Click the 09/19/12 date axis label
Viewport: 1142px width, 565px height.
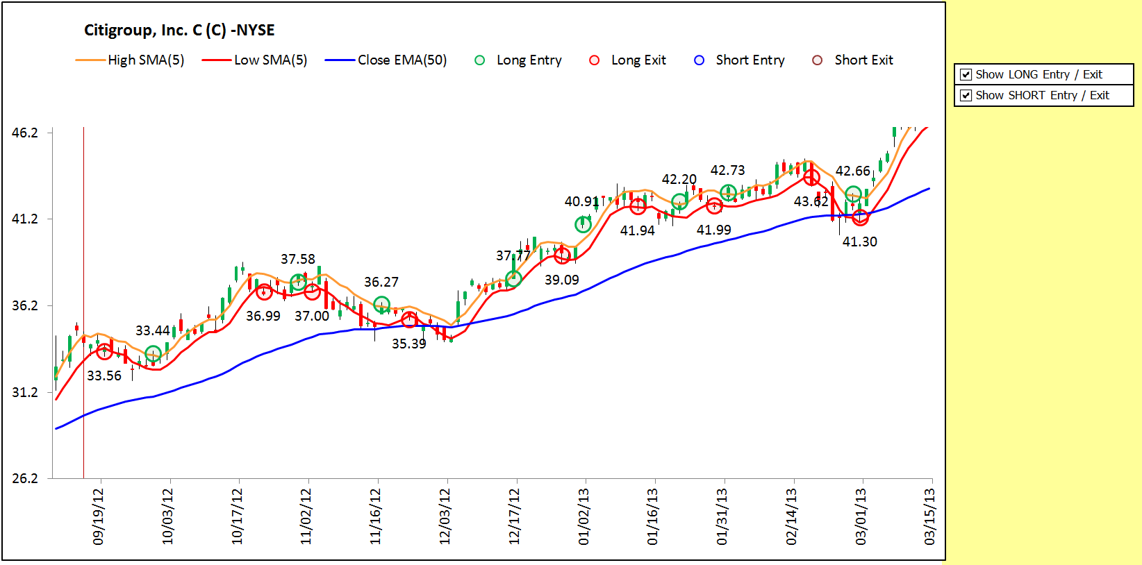pos(98,516)
